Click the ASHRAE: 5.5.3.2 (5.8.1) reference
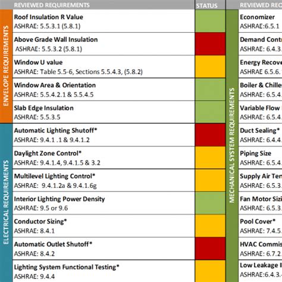This screenshot has height=282, width=282. [49, 49]
